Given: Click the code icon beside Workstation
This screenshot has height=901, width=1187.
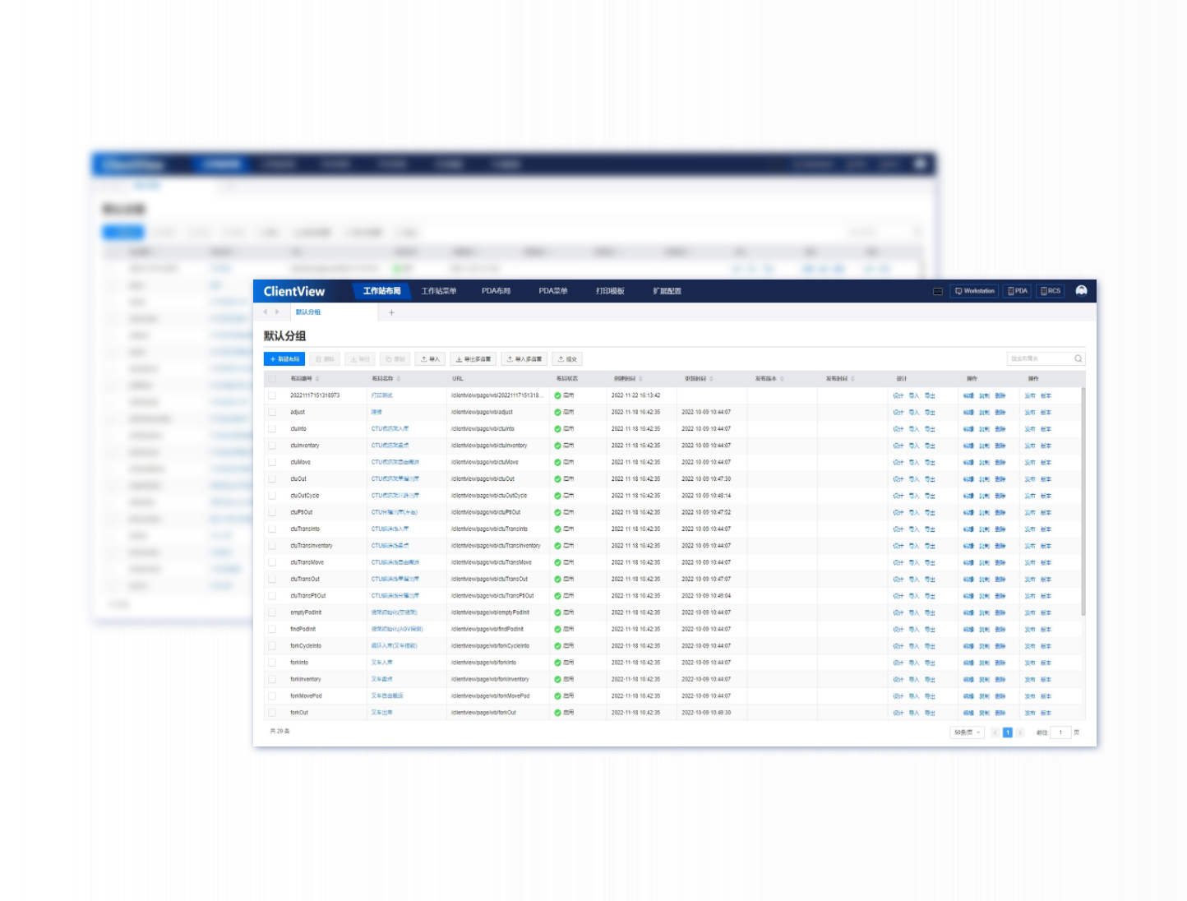Looking at the screenshot, I should 937,291.
